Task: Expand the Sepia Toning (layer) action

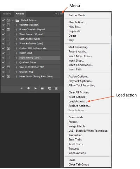Action: pyautogui.click(x=16, y=58)
